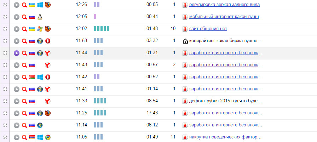Click the Yandex search icon in the 12:02 row

[x=185, y=29]
